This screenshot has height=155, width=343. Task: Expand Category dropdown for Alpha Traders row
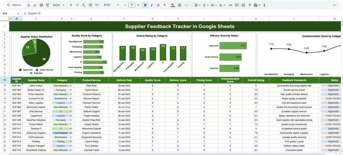(71, 86)
